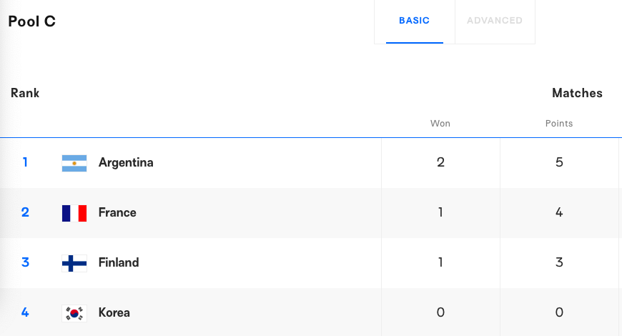Click the Korea flag icon
Screen dimensions: 622x336
pos(74,313)
